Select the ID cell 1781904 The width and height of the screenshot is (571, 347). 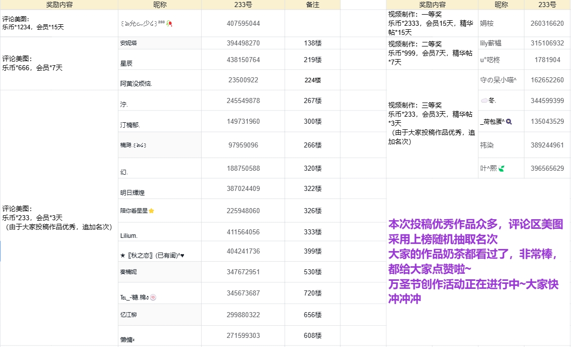point(547,60)
